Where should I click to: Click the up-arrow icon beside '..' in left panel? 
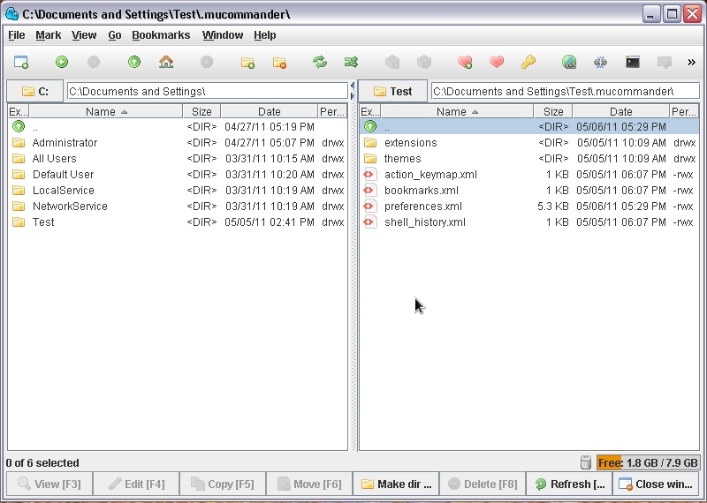point(19,126)
